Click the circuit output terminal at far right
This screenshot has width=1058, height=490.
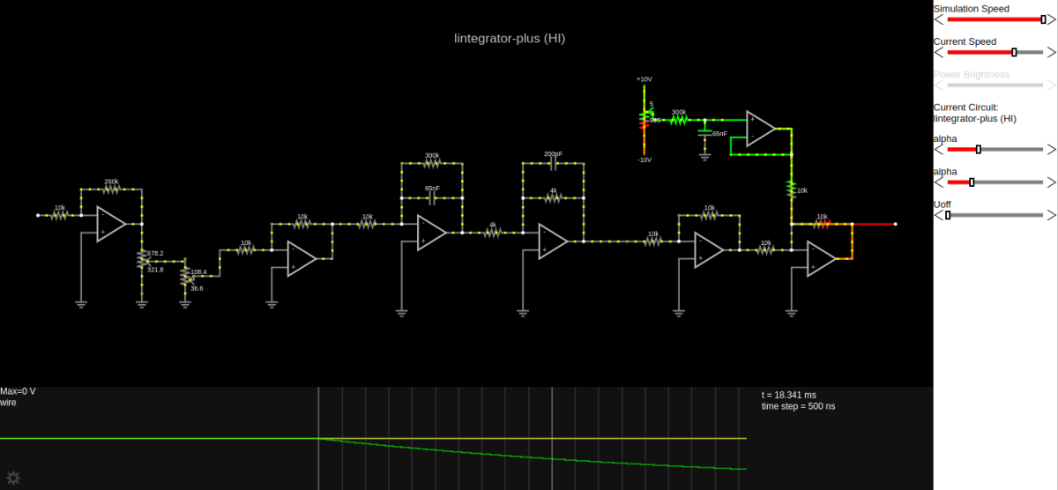click(896, 224)
